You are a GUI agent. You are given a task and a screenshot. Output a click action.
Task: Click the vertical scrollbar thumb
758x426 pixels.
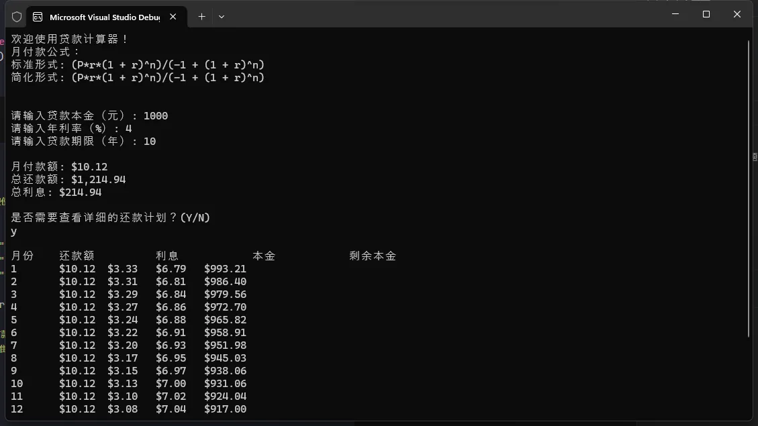pos(749,188)
